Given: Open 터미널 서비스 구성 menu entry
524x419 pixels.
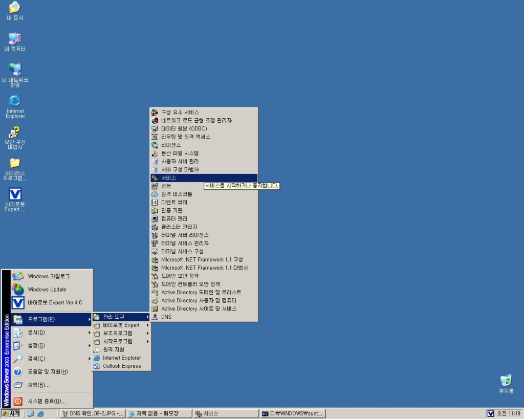Looking at the screenshot, I should coord(204,251).
